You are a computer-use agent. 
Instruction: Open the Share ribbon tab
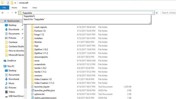coord(25,8)
